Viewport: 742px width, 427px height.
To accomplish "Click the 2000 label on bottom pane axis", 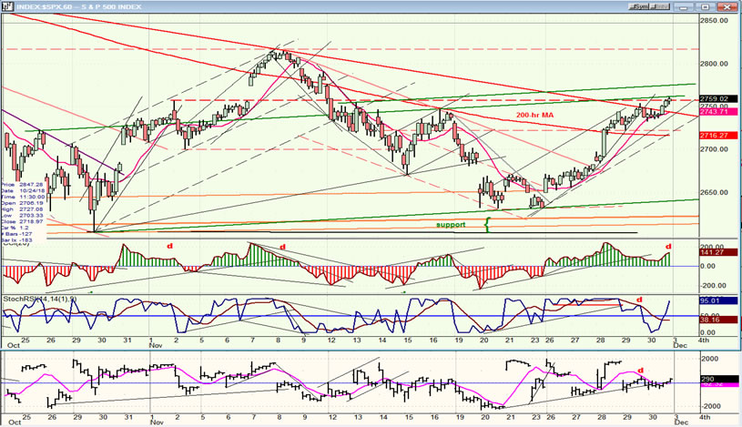I will pyautogui.click(x=709, y=359).
